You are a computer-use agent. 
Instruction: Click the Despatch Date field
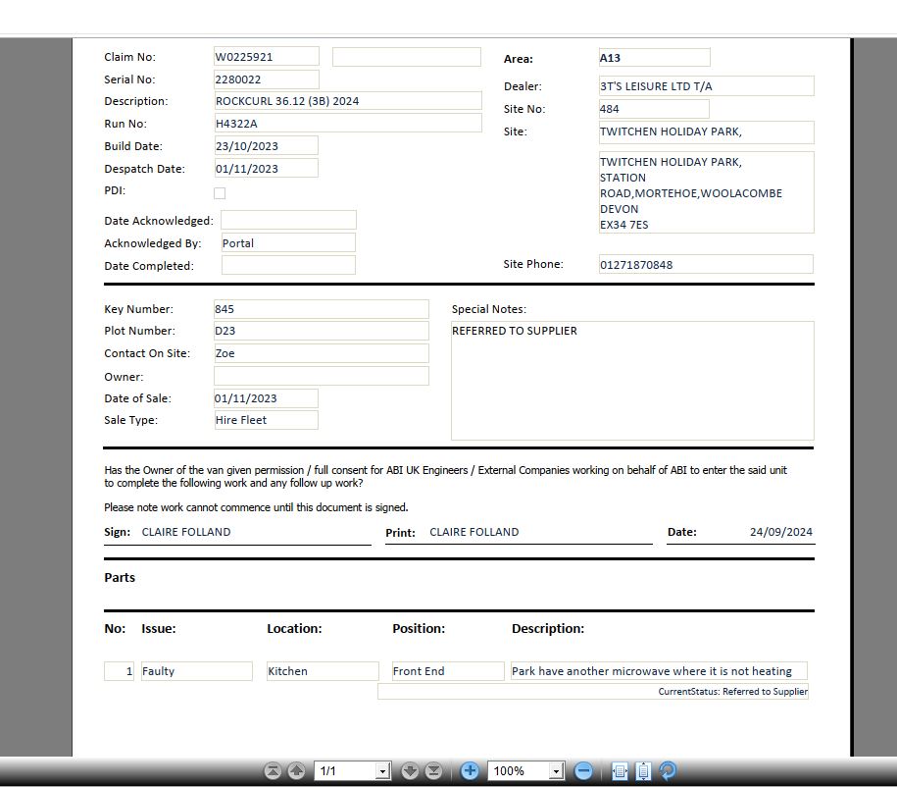click(x=266, y=169)
